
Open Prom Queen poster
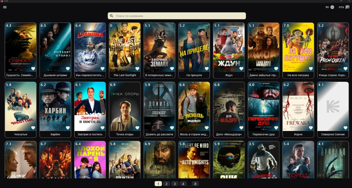pos(333,47)
